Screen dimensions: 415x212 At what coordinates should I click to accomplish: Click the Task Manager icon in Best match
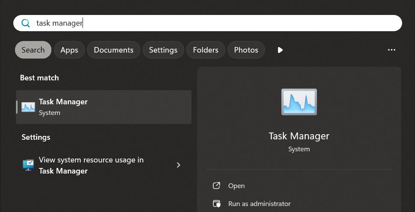point(28,107)
